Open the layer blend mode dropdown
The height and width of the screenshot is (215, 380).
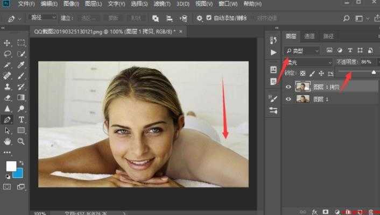click(308, 62)
